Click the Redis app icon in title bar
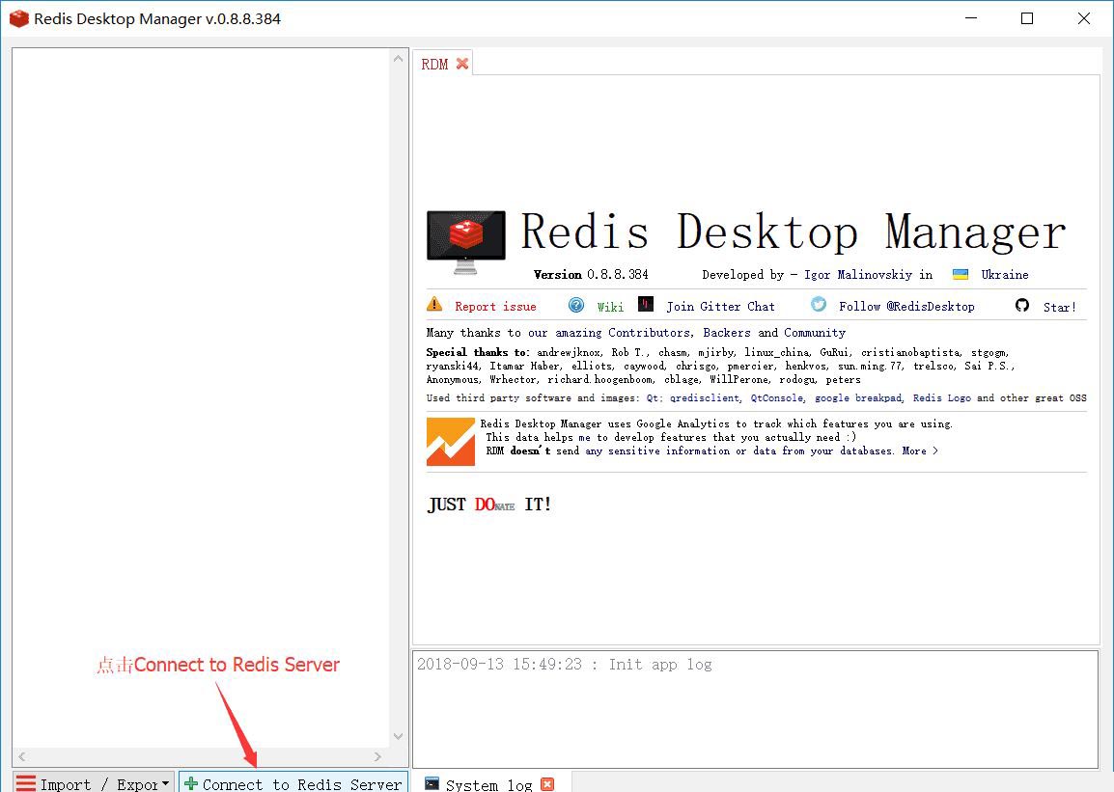Image resolution: width=1114 pixels, height=792 pixels. point(19,19)
